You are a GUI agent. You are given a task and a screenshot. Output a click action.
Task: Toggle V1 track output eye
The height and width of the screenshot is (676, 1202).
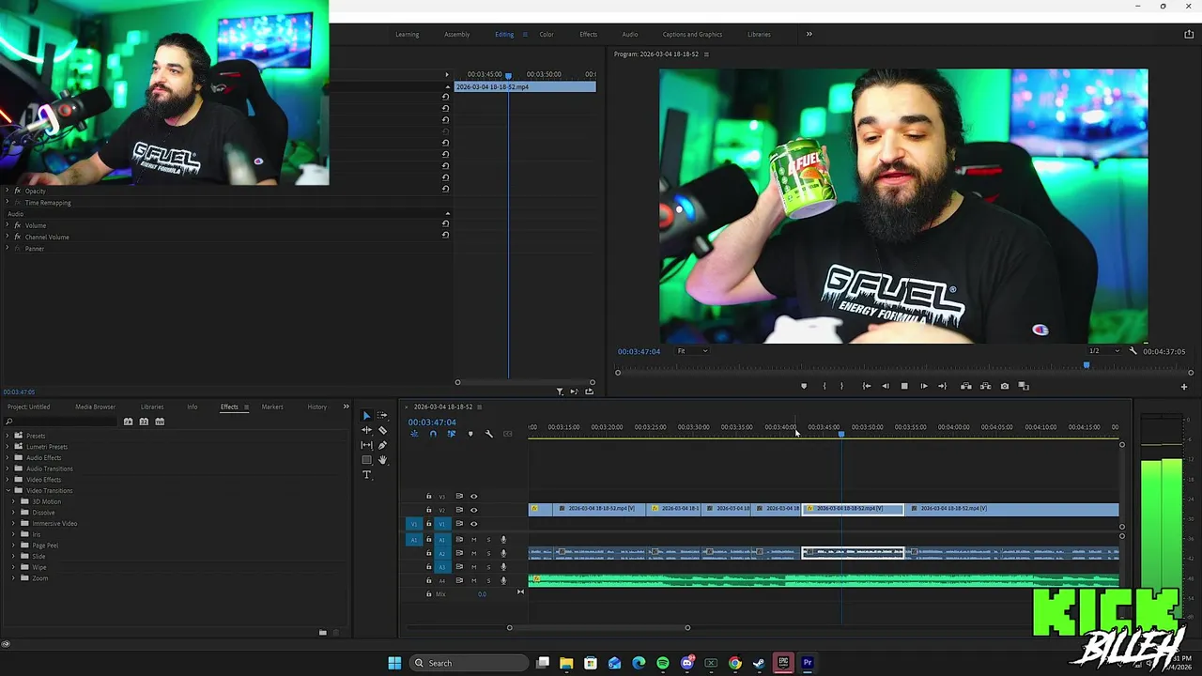473,524
